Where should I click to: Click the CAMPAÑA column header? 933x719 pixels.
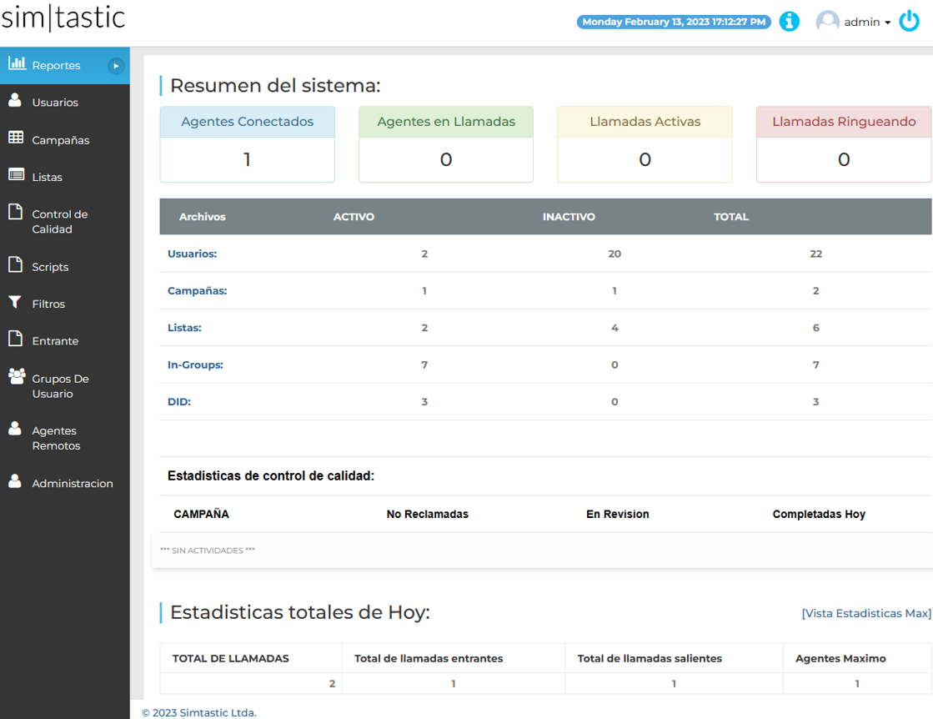tap(201, 515)
